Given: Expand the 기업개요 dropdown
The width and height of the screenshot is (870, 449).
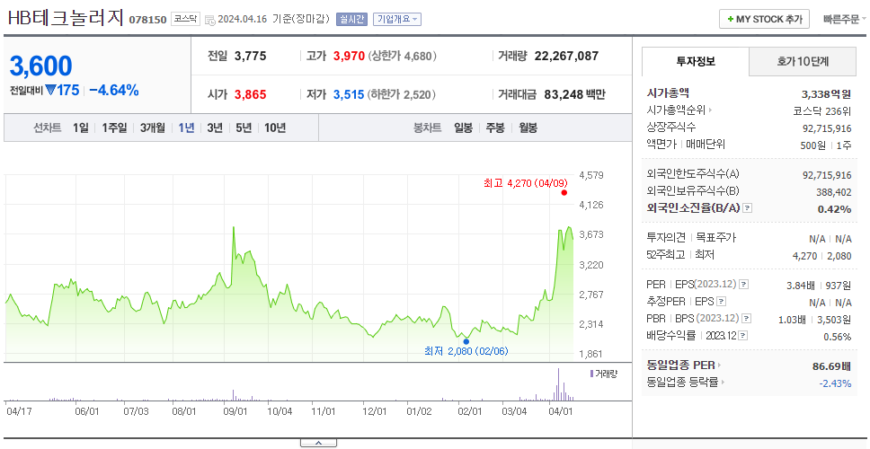Looking at the screenshot, I should tap(397, 20).
